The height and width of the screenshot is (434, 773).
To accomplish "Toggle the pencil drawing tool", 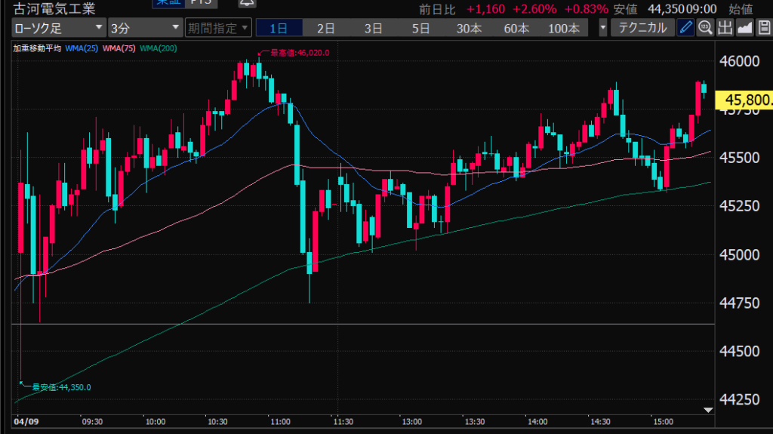I will [685, 29].
